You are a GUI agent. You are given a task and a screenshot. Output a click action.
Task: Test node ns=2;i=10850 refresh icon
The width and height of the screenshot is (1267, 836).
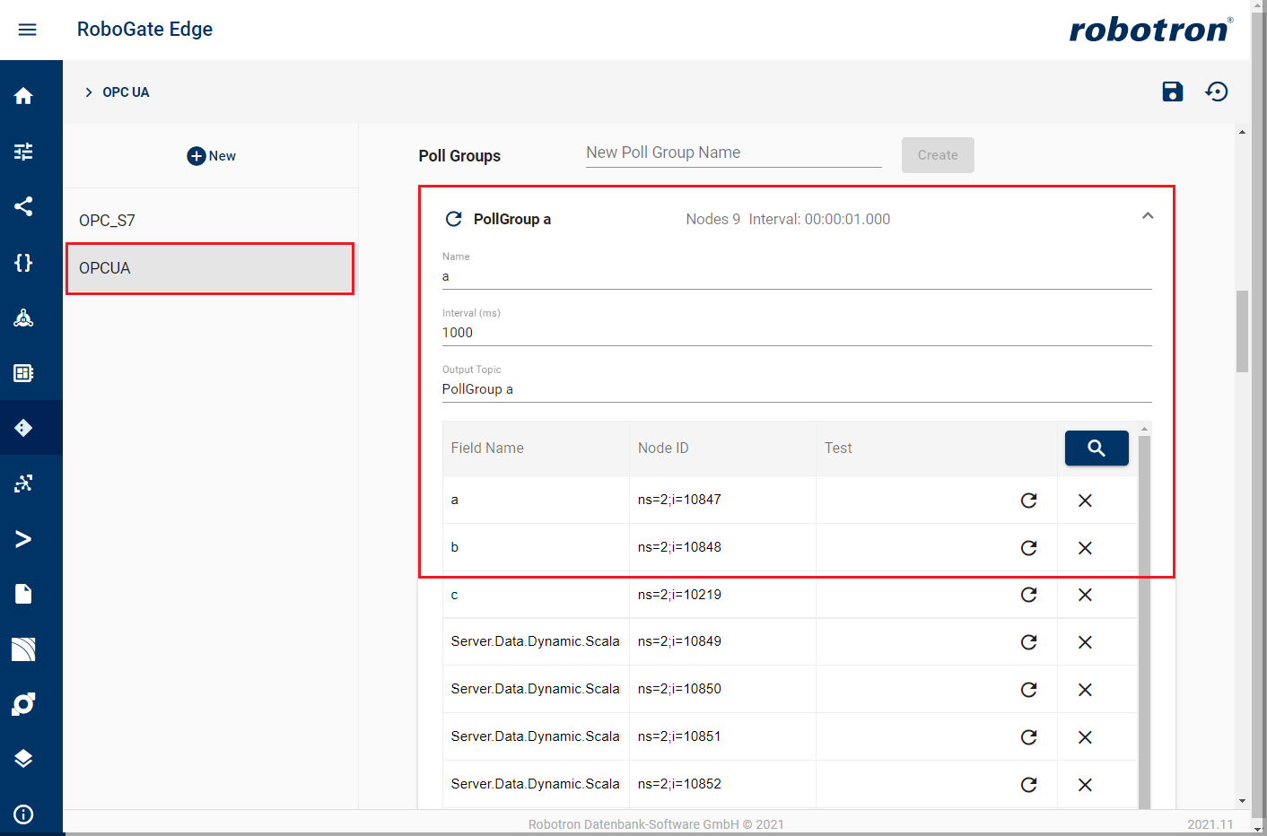coord(1029,690)
